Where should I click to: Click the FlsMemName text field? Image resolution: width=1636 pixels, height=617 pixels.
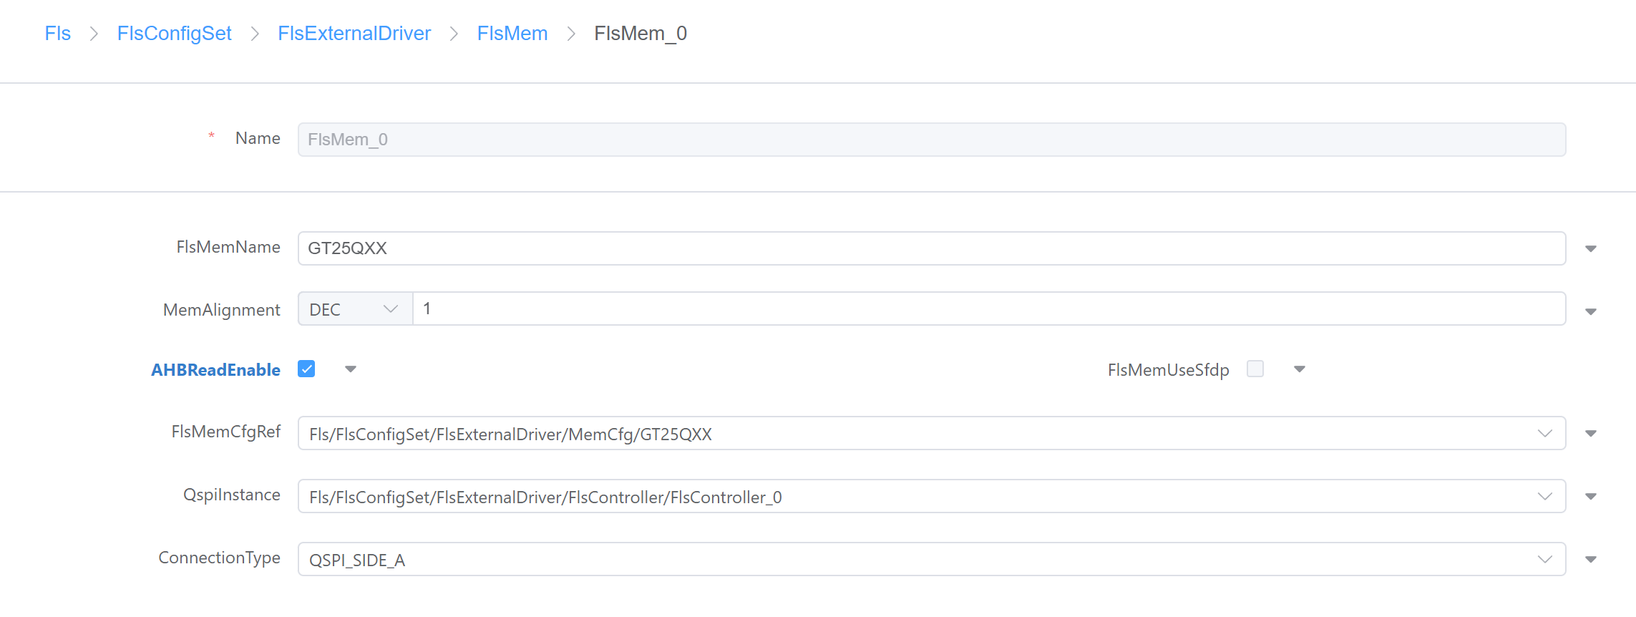930,248
